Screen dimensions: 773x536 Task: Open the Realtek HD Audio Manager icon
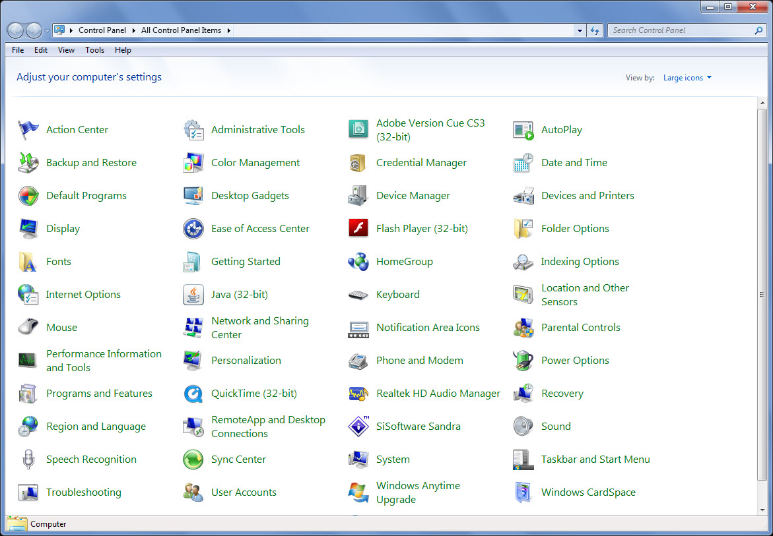pos(358,394)
